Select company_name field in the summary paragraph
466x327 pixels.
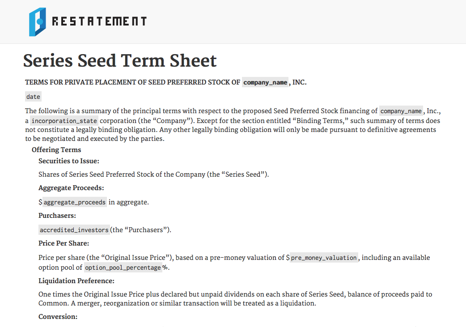pyautogui.click(x=401, y=111)
